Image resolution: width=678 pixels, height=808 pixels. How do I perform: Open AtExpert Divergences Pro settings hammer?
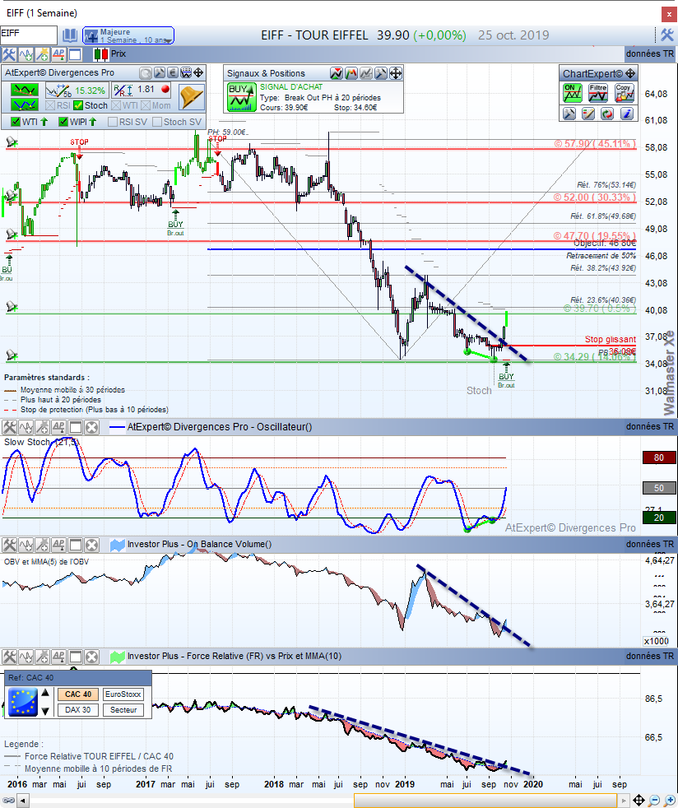(x=159, y=72)
